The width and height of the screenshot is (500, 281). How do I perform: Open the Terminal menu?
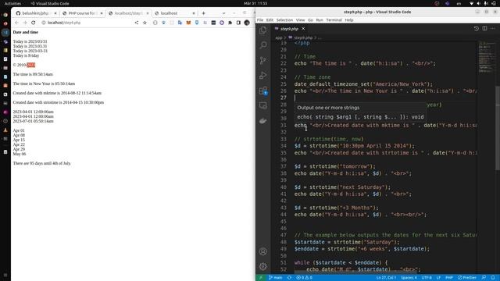click(334, 20)
